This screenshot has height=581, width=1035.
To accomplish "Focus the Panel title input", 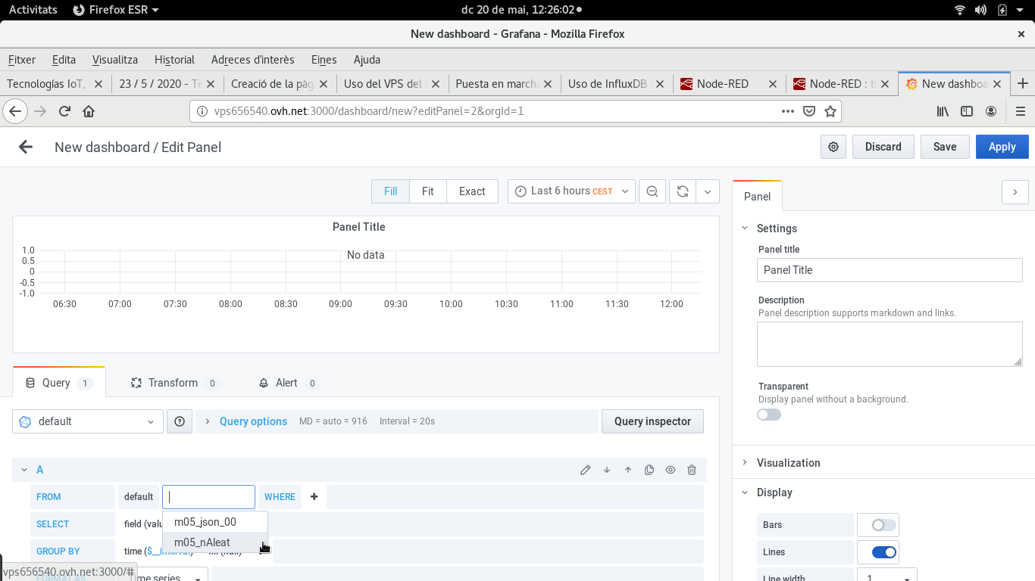I will click(x=890, y=270).
